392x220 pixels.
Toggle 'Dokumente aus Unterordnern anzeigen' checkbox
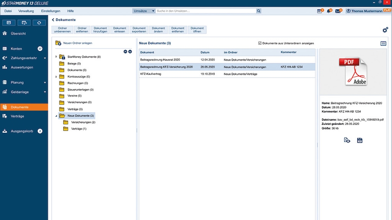tap(260, 43)
